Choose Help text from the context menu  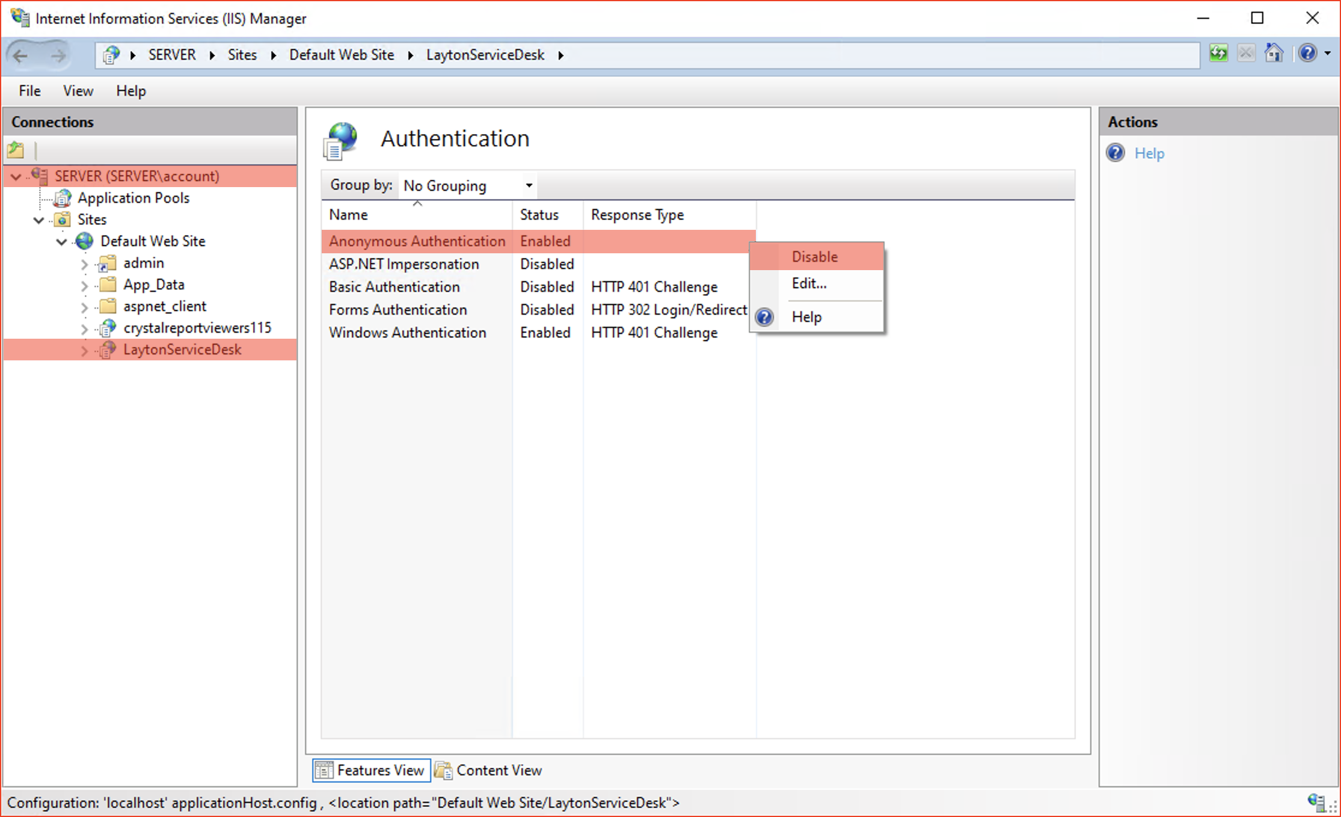tap(806, 317)
